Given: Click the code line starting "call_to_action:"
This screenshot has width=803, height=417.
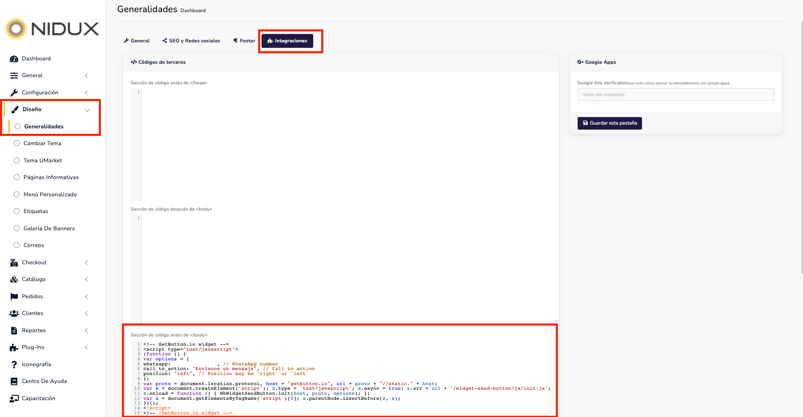Looking at the screenshot, I should point(229,369).
